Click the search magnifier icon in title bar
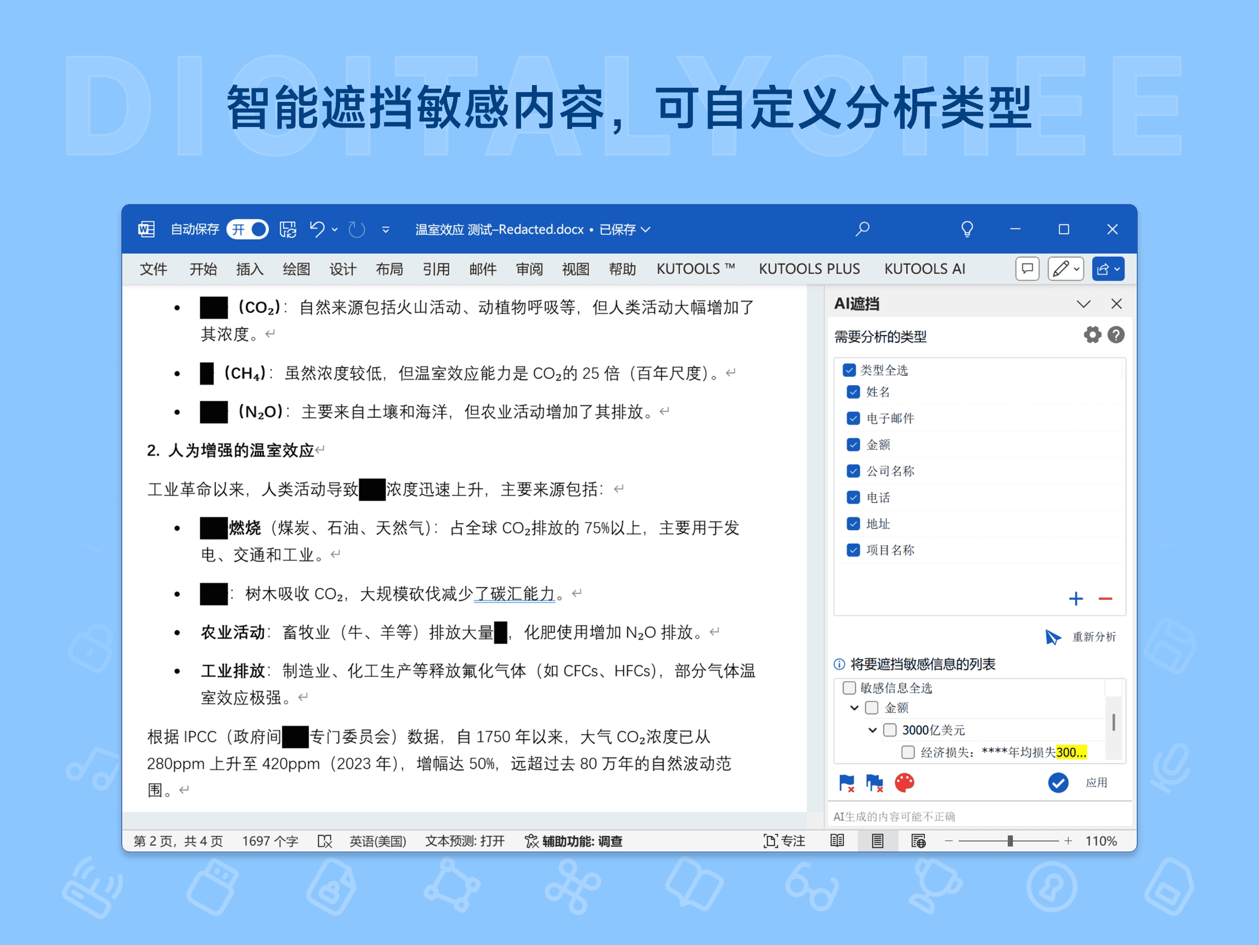Image resolution: width=1259 pixels, height=945 pixels. click(x=862, y=229)
